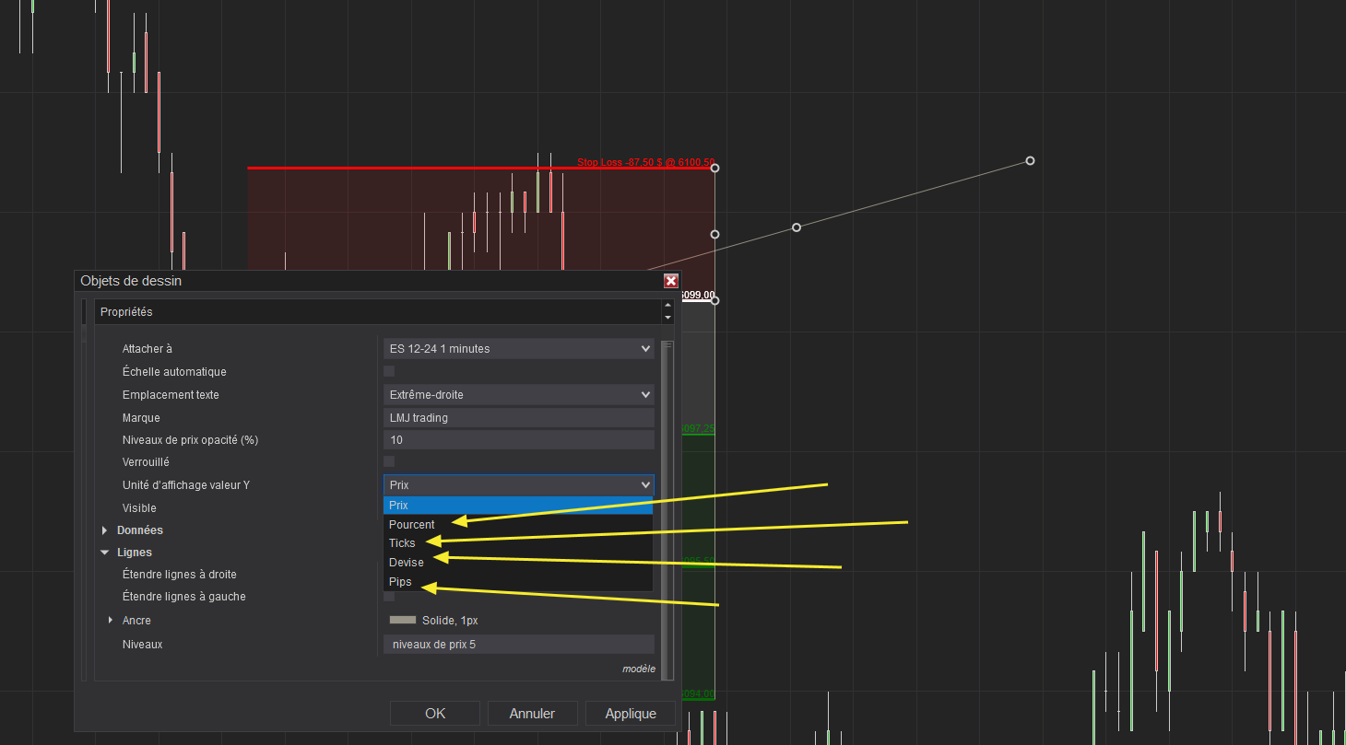Screen dimensions: 1346x745
Task: Choose Pourcent from the unit list
Action: click(x=412, y=525)
